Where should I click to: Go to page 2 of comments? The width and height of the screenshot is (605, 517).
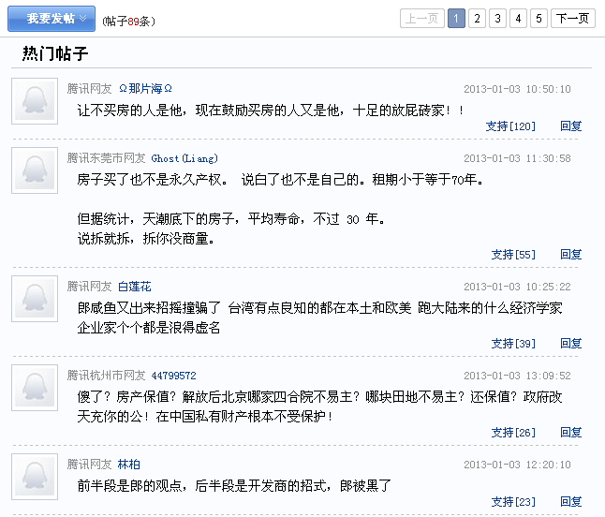tap(477, 19)
